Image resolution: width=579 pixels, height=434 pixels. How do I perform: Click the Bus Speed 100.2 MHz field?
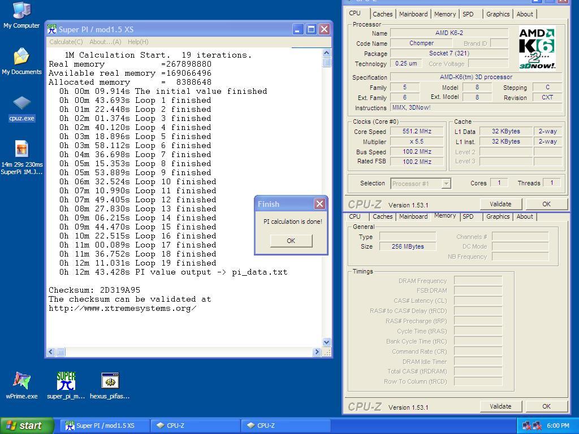417,151
